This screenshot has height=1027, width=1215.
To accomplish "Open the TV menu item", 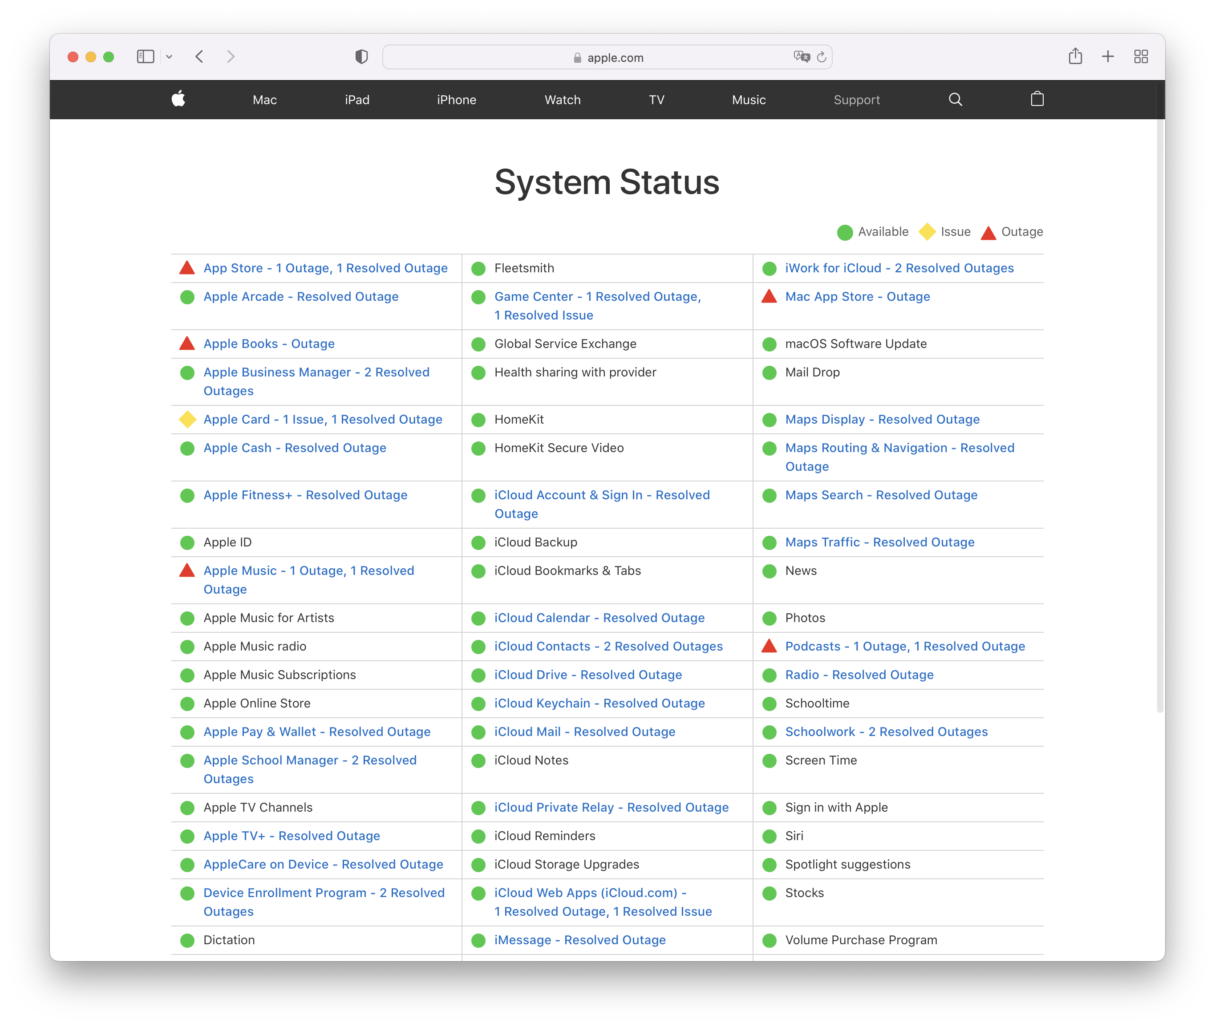I will 656,100.
